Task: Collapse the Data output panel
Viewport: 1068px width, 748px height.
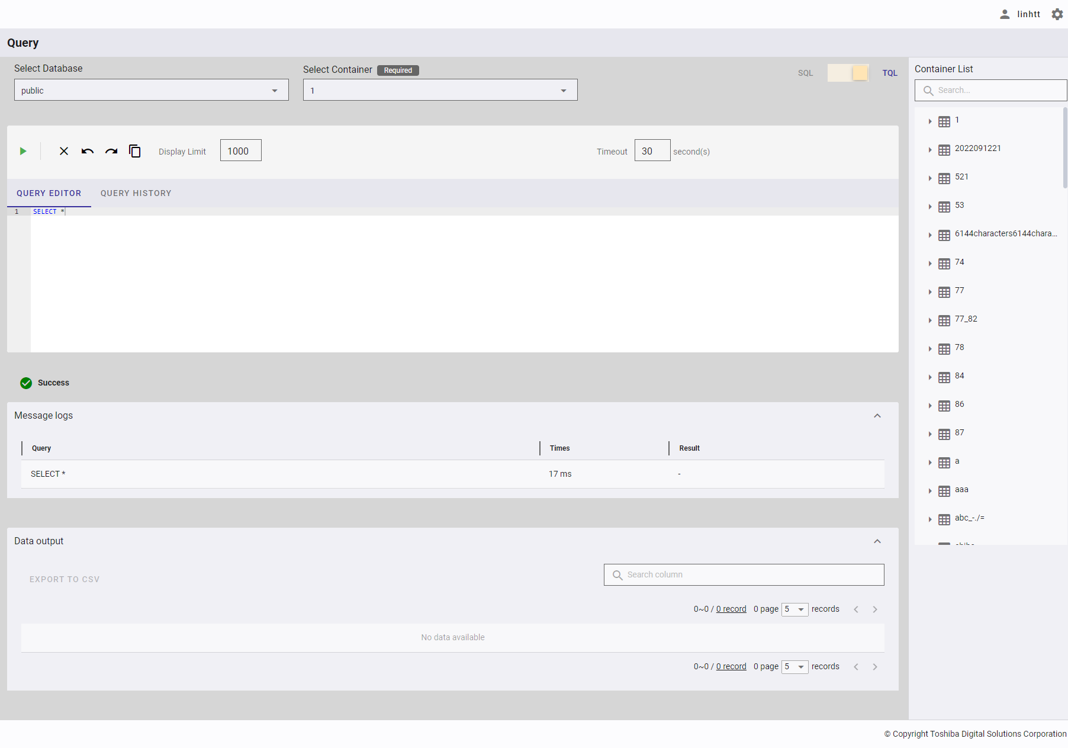Action: (x=877, y=541)
